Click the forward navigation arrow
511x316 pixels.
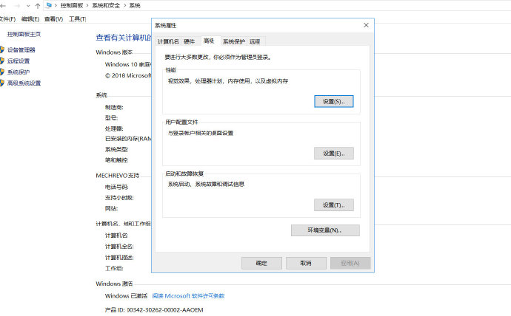point(16,5)
